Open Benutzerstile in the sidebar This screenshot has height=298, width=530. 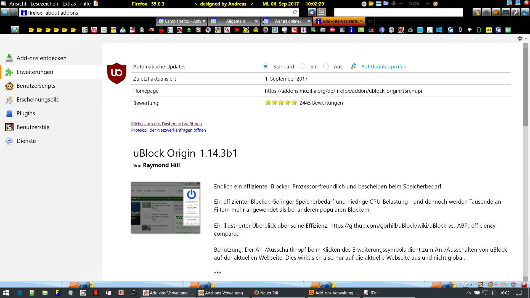click(x=33, y=127)
